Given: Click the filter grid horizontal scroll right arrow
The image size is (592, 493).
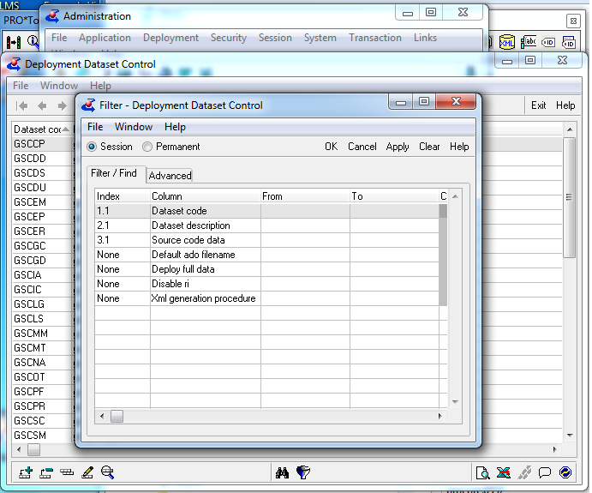Looking at the screenshot, I should pos(440,417).
